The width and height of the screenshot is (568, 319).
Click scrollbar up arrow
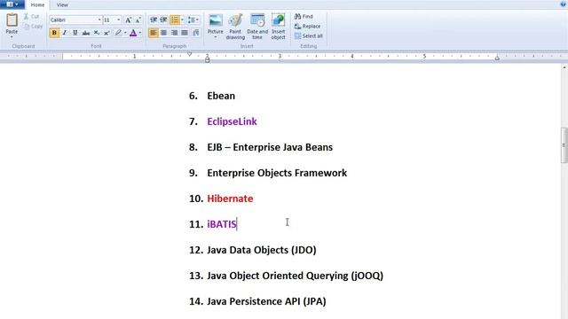(564, 67)
